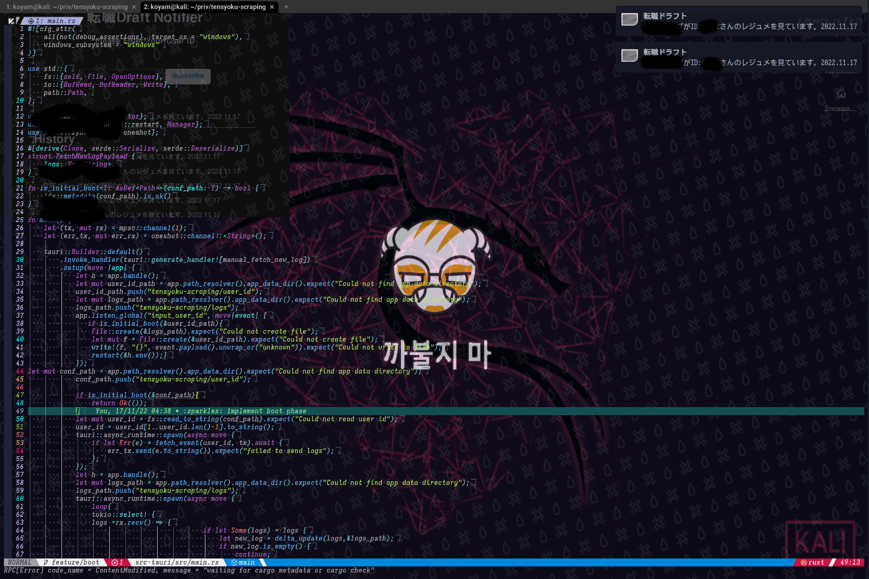
Task: Click the 'RPC[Error] code_name = ContentModified' message
Action: pyautogui.click(x=189, y=570)
